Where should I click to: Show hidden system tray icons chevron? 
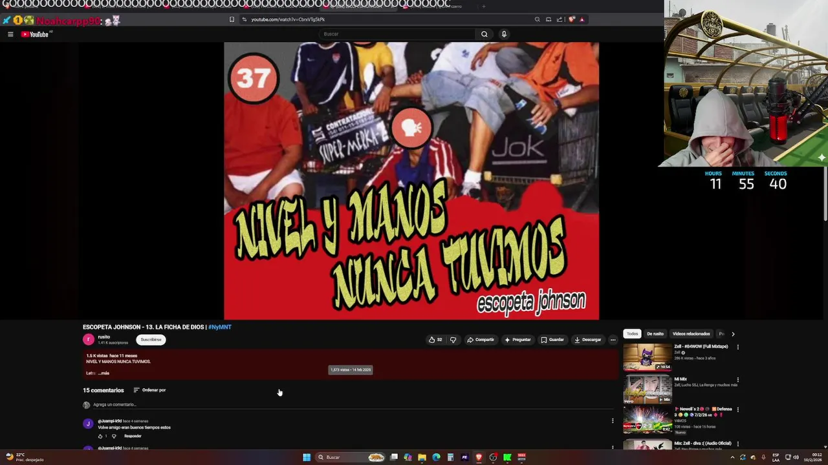733,457
